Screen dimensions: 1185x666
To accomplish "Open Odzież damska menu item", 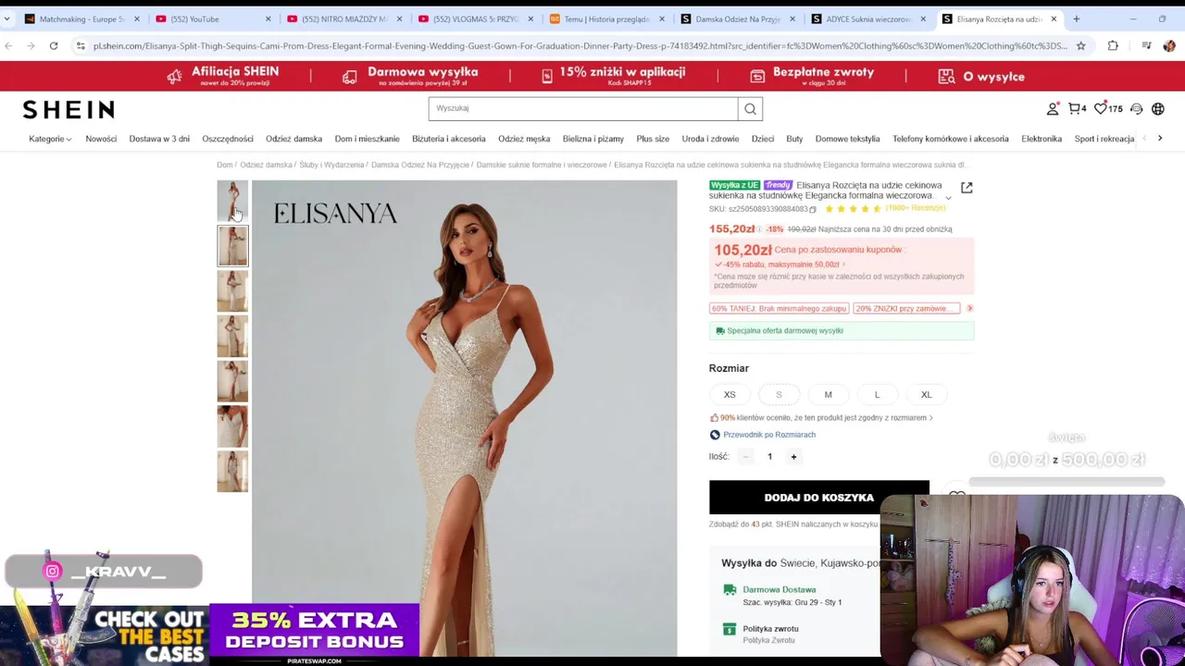I will coord(293,139).
